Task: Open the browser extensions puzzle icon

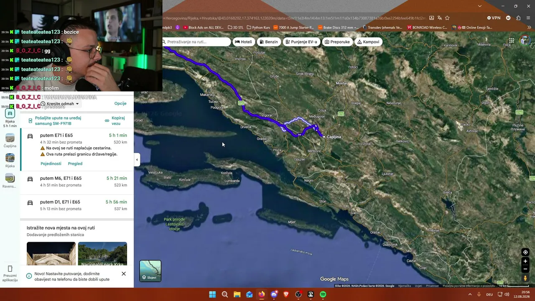Action: pyautogui.click(x=518, y=18)
